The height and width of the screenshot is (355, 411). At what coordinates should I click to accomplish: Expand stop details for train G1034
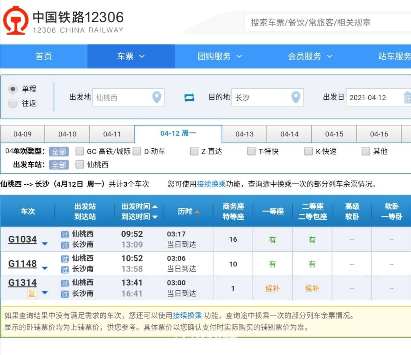click(x=45, y=244)
